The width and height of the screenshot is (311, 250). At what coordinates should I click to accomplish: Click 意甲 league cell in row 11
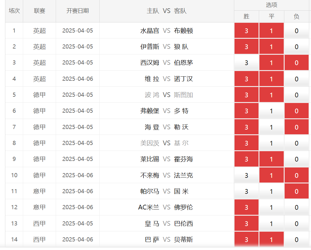pos(39,191)
